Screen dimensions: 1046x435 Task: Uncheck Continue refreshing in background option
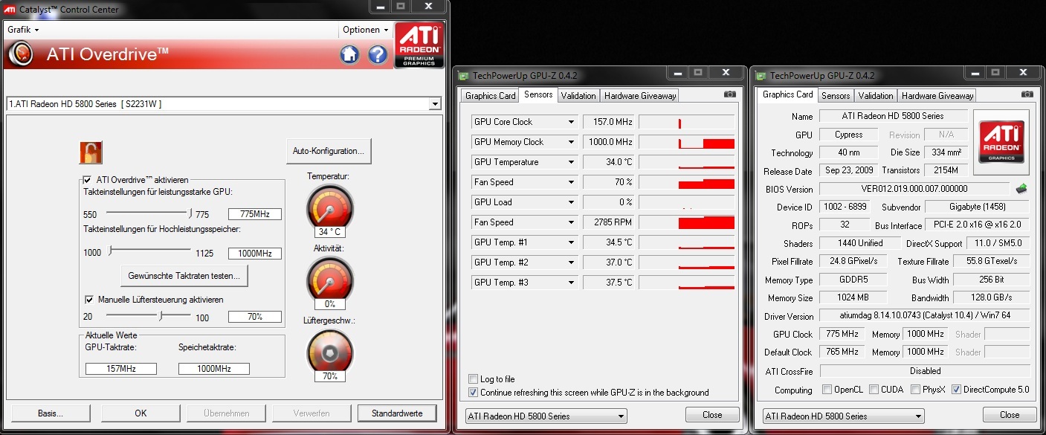point(474,393)
